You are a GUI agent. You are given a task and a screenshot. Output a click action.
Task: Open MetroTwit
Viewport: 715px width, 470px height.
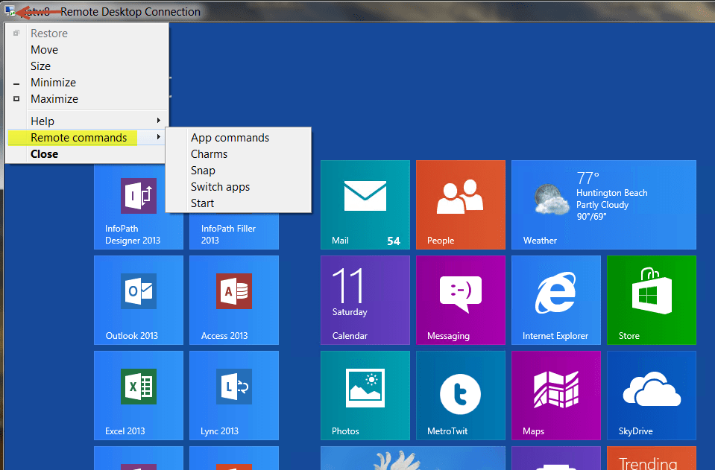(460, 395)
